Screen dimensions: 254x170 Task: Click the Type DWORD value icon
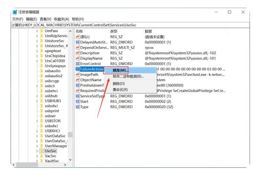tap(77, 107)
